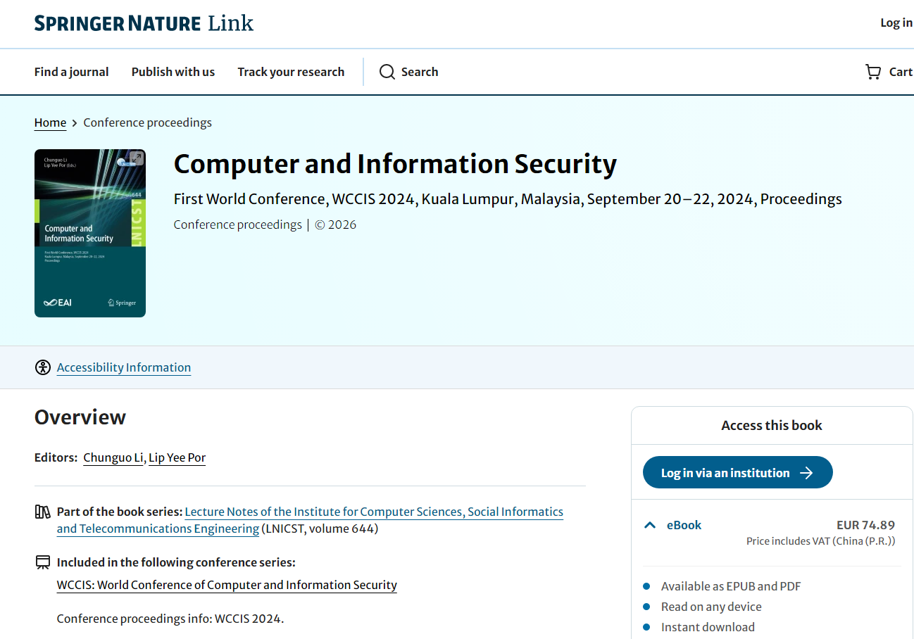Click the search magnifier icon
The image size is (914, 639).
tap(387, 72)
